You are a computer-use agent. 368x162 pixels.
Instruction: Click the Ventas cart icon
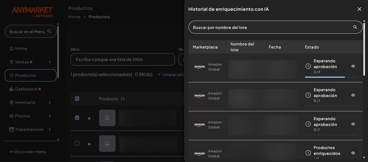coord(12,62)
